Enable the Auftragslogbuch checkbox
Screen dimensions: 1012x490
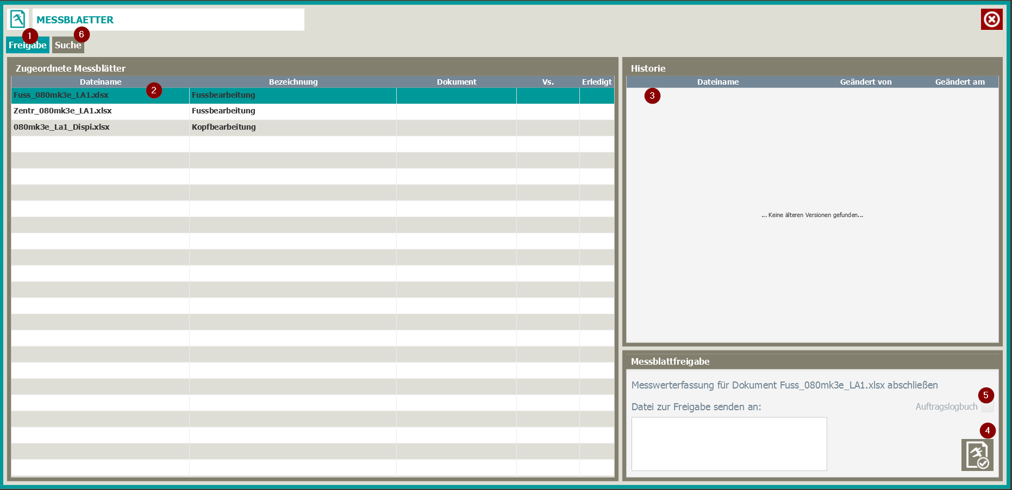point(987,407)
